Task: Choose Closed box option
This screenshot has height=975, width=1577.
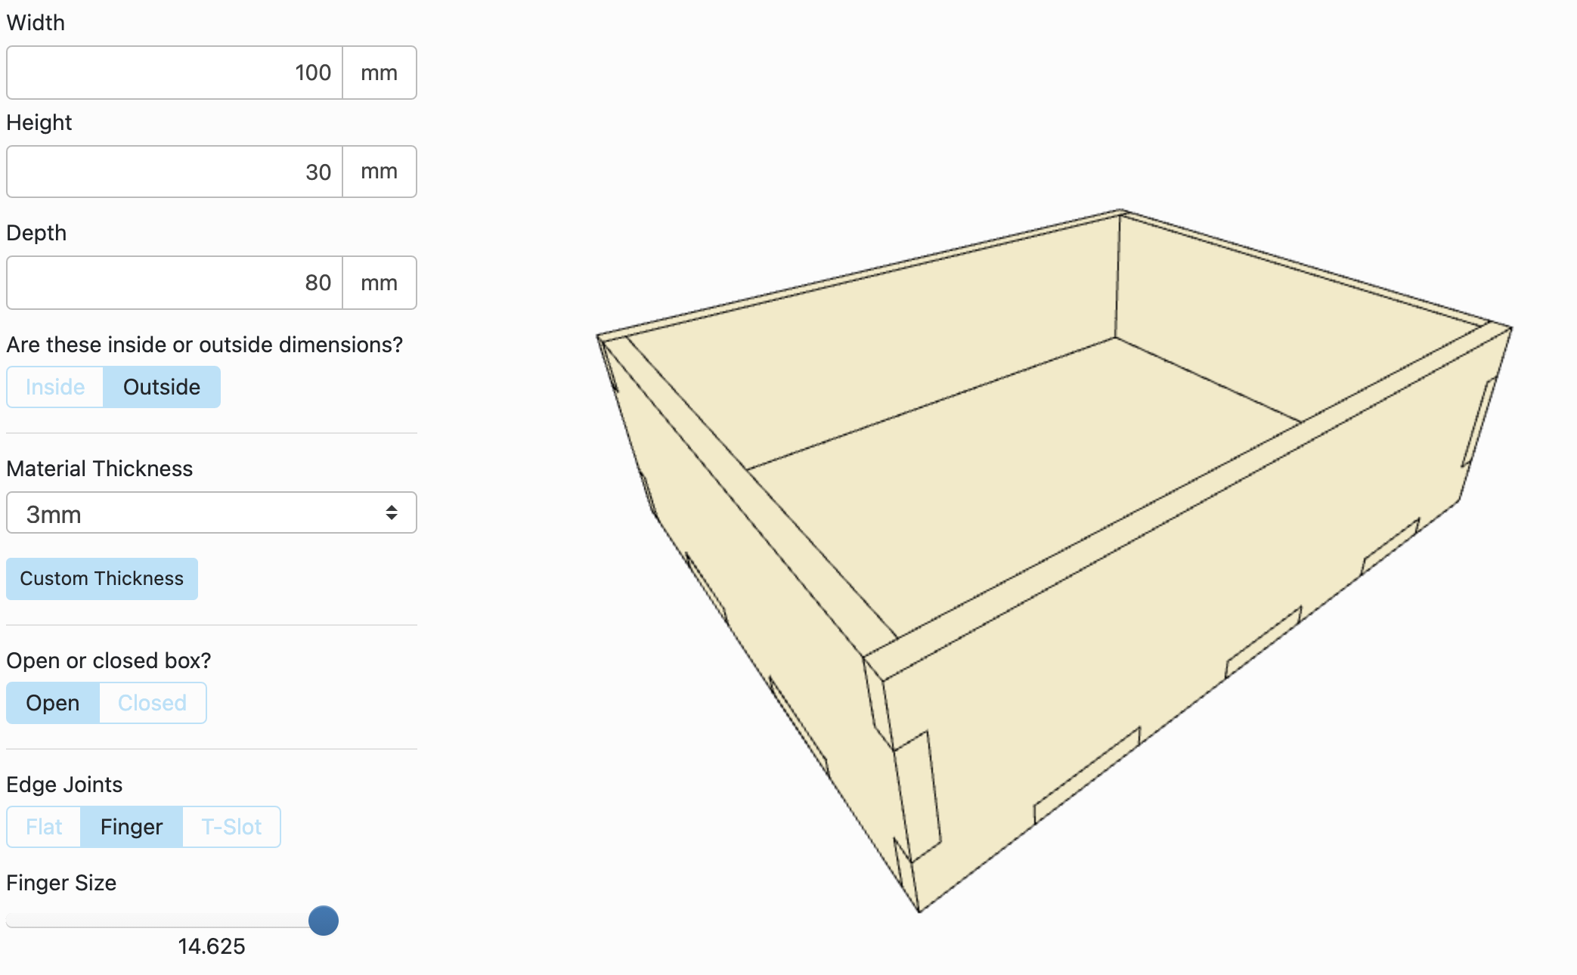Action: click(x=153, y=703)
